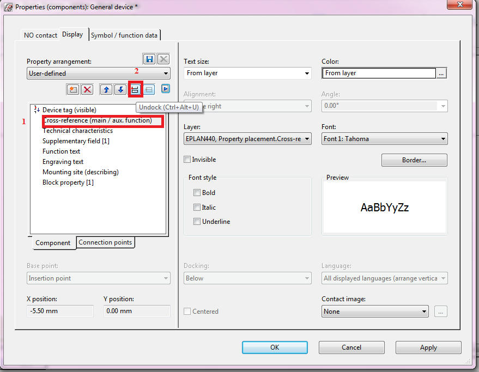Click the Move down arrow icon
479x372 pixels.
tap(120, 89)
